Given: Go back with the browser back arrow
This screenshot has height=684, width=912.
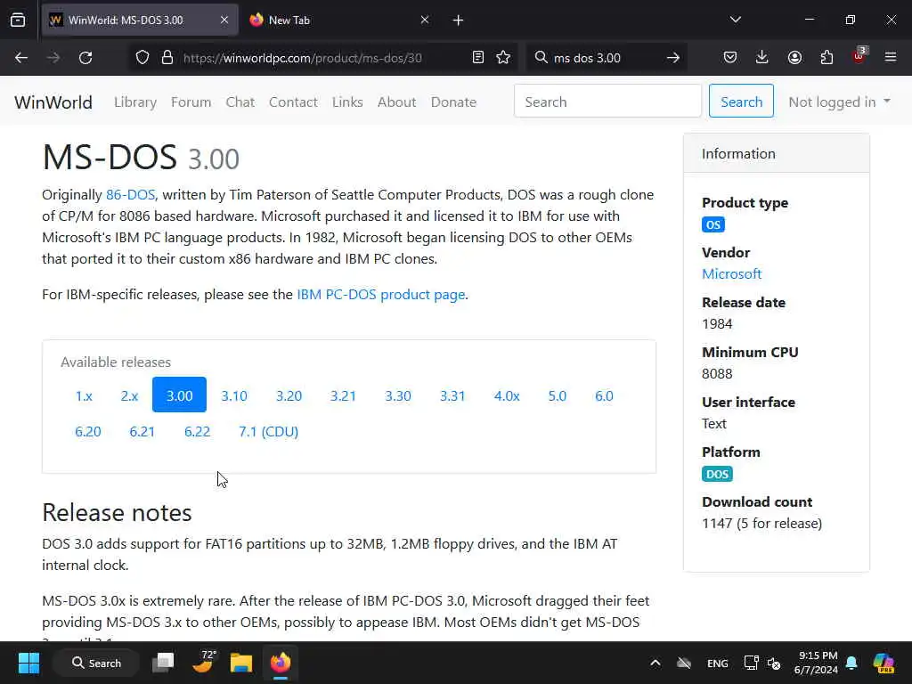Looking at the screenshot, I should point(21,58).
